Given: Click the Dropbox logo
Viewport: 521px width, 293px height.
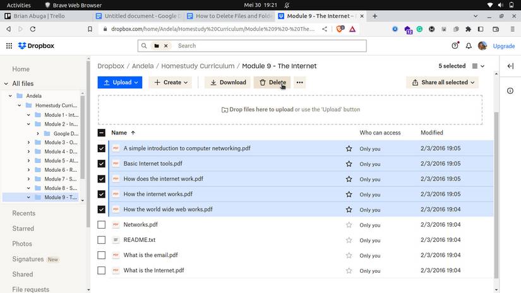Looking at the screenshot, I should (x=36, y=46).
